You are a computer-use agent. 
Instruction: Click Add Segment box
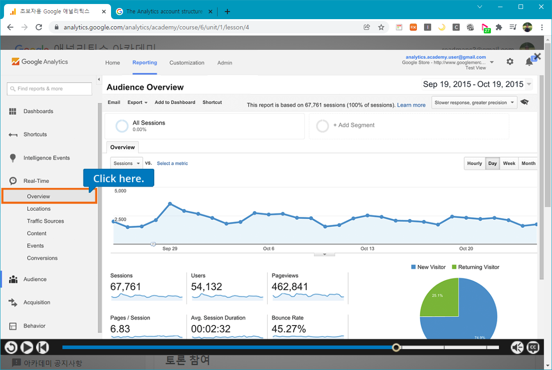click(409, 126)
